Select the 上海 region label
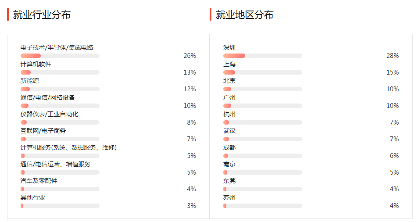 point(229,64)
